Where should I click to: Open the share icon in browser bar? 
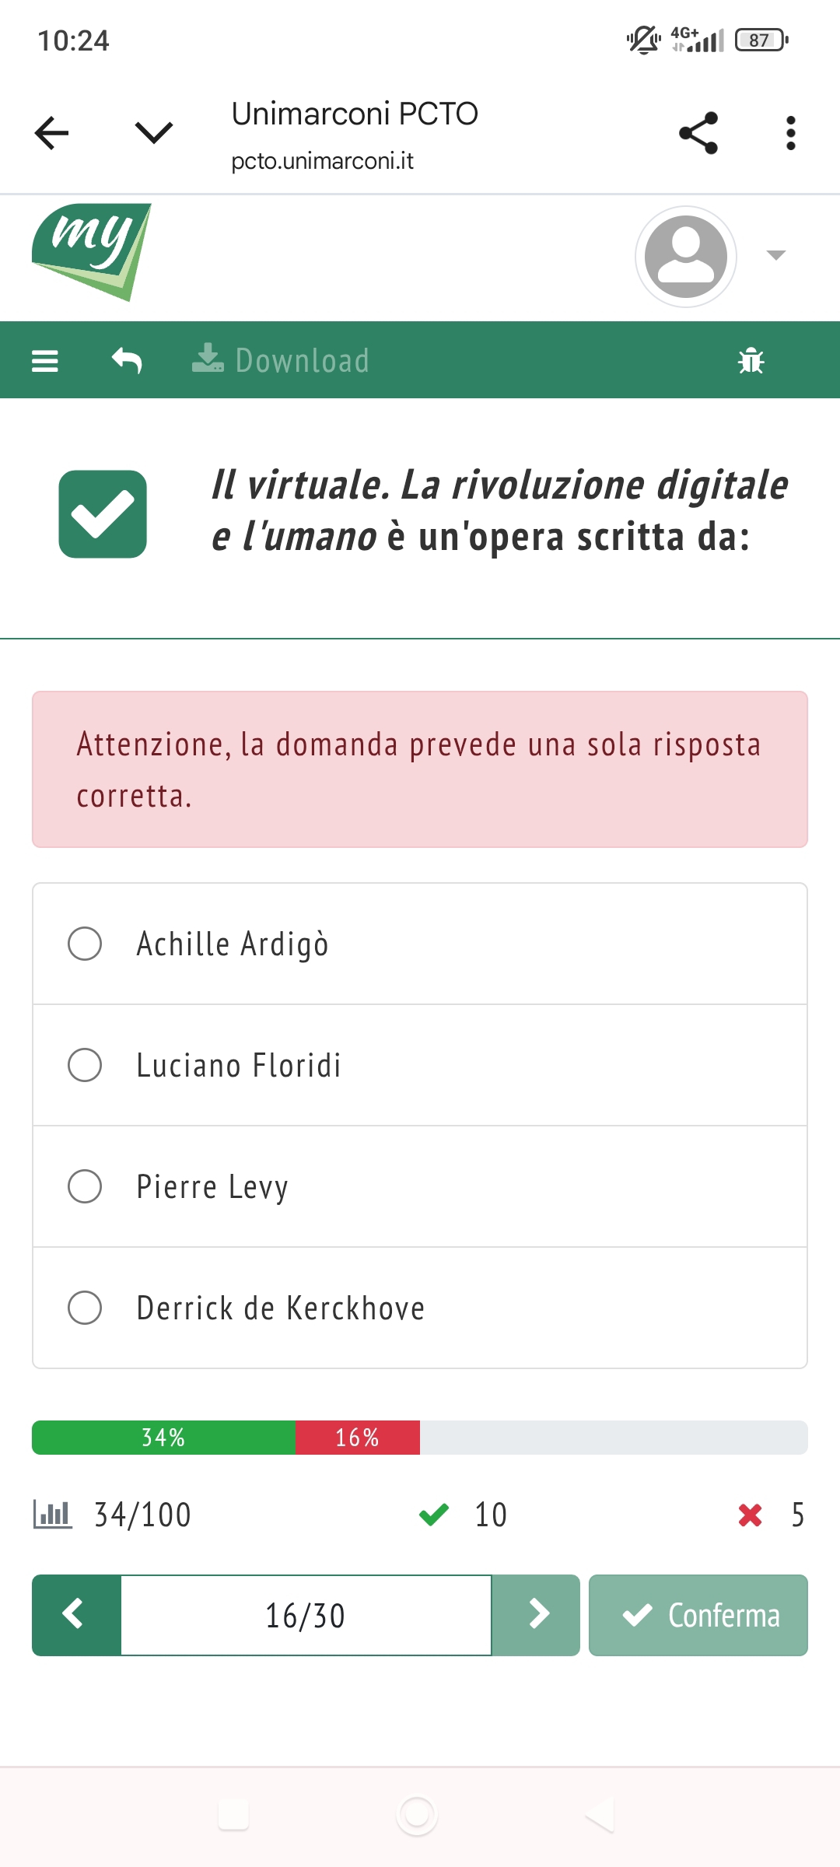698,133
